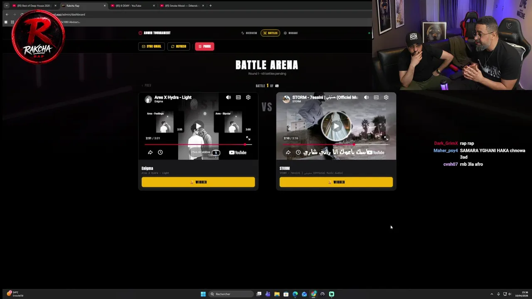Open Microsoft Store from taskbar

click(x=286, y=294)
